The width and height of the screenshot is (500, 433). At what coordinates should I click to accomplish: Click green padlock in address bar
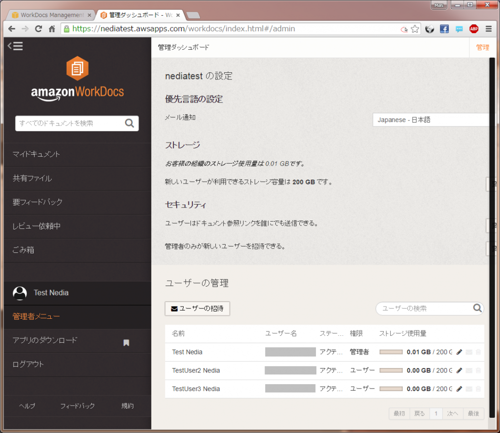(66, 29)
